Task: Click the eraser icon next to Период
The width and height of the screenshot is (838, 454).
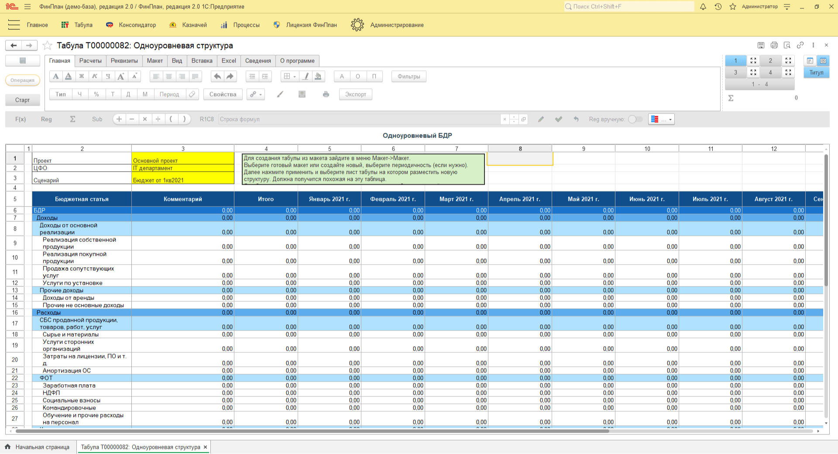Action: [192, 94]
